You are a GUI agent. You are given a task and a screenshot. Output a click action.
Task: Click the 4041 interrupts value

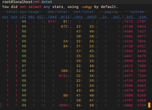pos(129,56)
